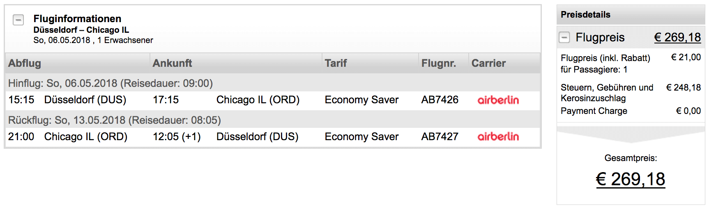
Task: Click the Fluginformationen title text
Action: [x=77, y=19]
